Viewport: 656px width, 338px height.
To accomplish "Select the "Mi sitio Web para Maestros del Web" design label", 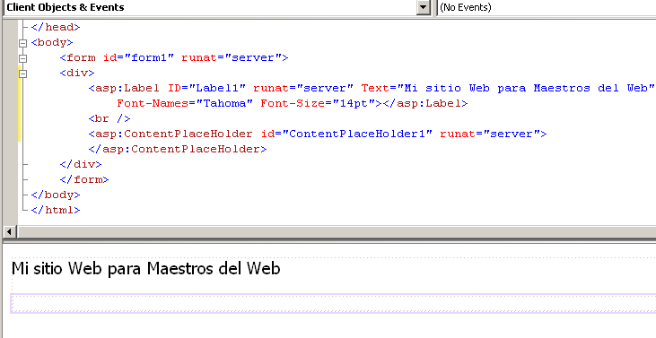I will click(145, 269).
